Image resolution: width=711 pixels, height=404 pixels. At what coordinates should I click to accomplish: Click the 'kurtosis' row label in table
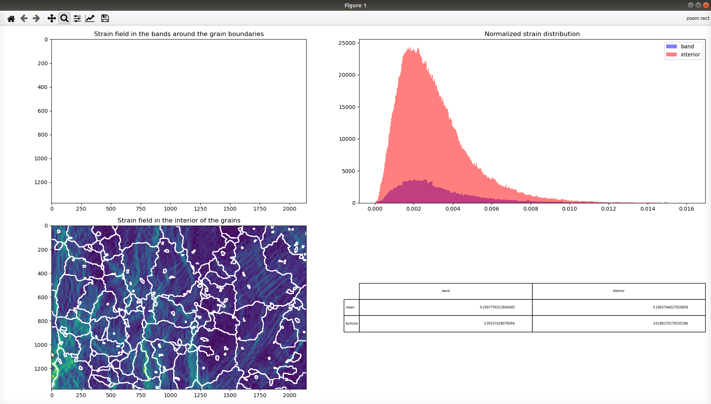351,323
